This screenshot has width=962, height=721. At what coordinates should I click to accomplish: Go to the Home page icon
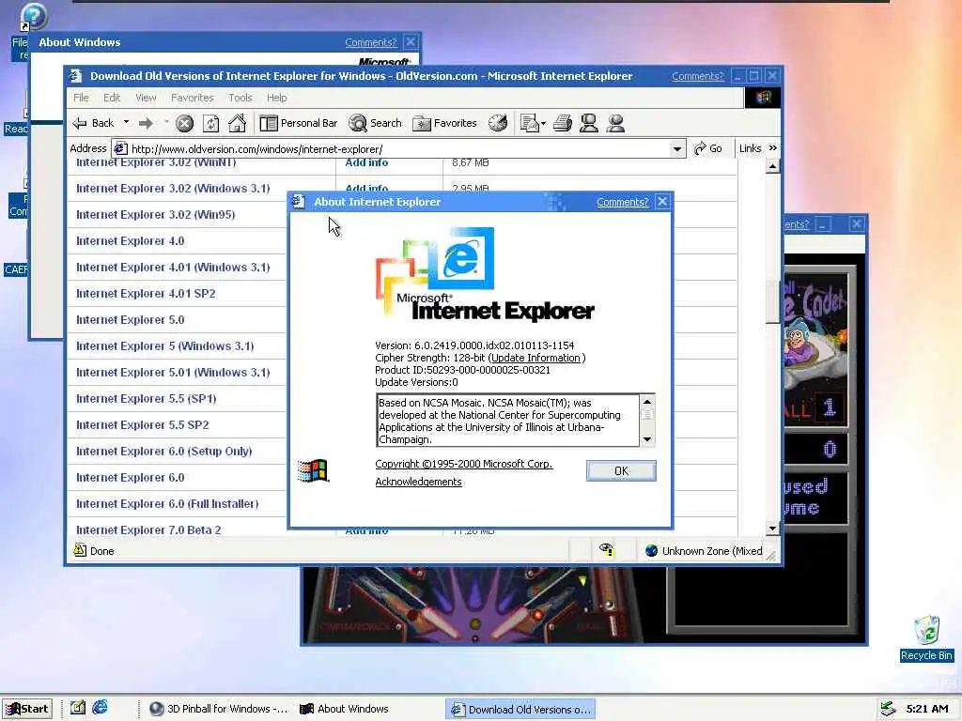click(237, 123)
